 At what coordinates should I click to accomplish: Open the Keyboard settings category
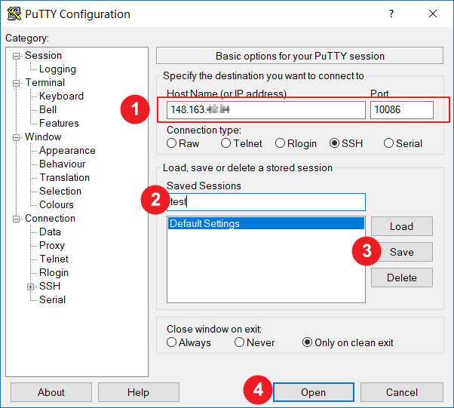click(61, 97)
